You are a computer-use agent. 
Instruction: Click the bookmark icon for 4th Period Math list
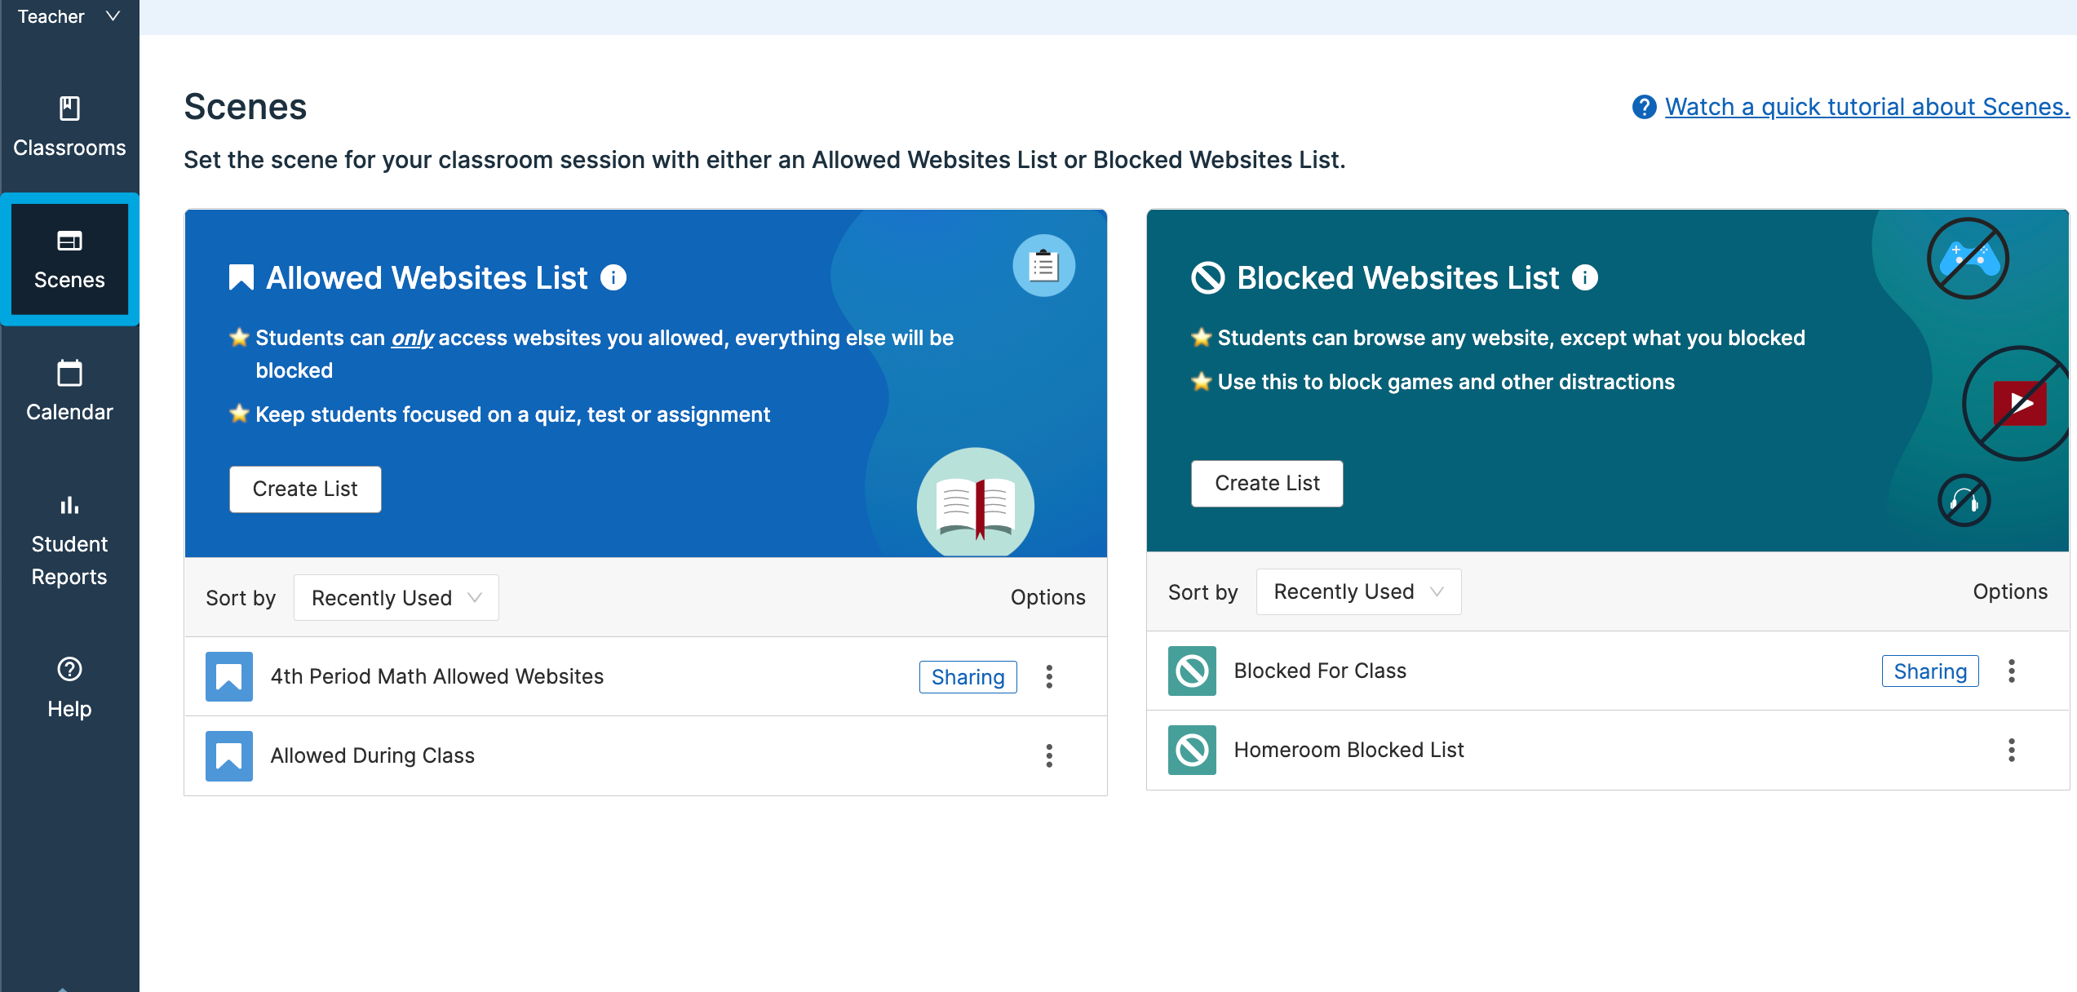(x=228, y=676)
